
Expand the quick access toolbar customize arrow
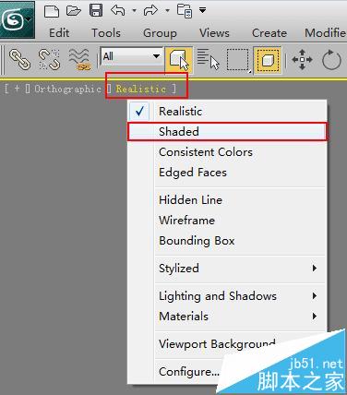tap(202, 10)
